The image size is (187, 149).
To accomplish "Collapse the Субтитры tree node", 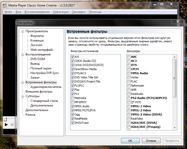I will coord(23,96).
